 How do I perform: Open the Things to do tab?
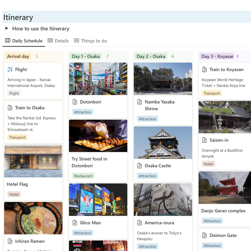[x=90, y=41]
